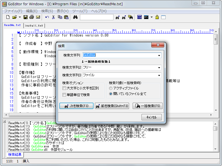The image size is (222, 166).
Task: Click the editor horizontal scrollbar left arrow
Action: pyautogui.click(x=6, y=115)
